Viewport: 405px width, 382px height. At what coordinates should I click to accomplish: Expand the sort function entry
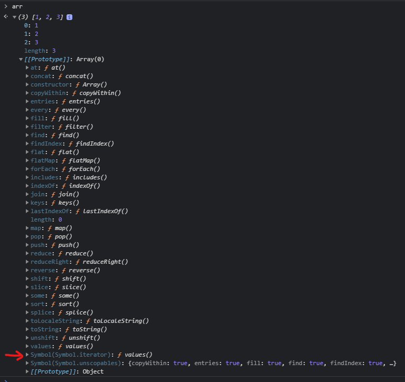(27, 304)
